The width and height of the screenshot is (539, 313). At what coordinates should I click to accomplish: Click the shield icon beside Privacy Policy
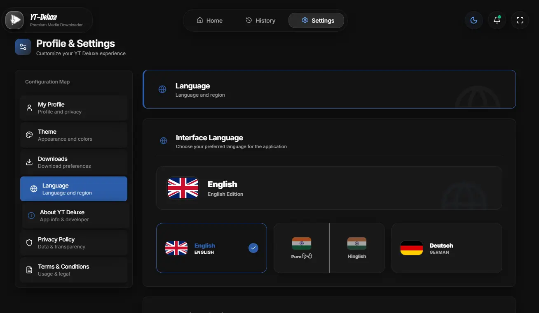coord(29,243)
